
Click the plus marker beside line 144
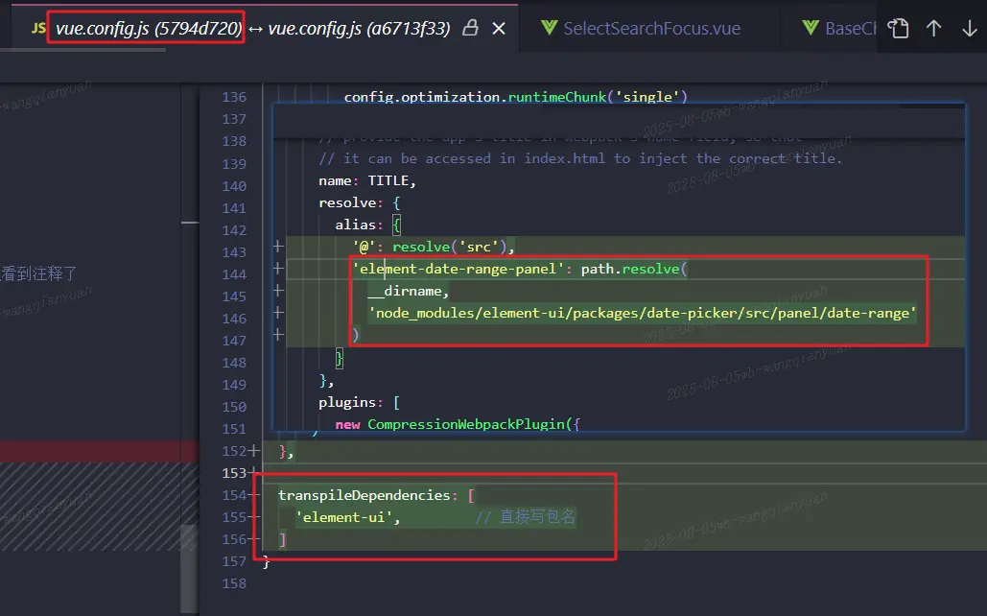[278, 269]
